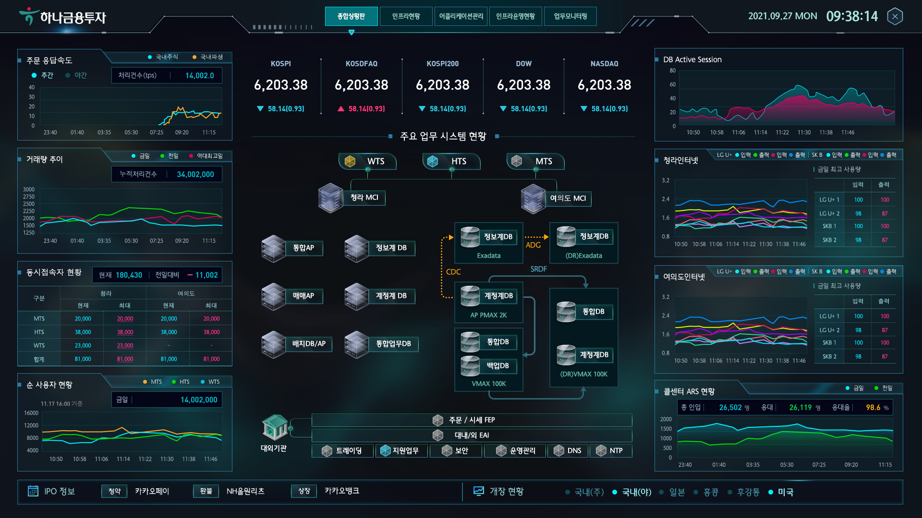
Task: Click the 정보계 DB server icon
Action: (x=357, y=248)
